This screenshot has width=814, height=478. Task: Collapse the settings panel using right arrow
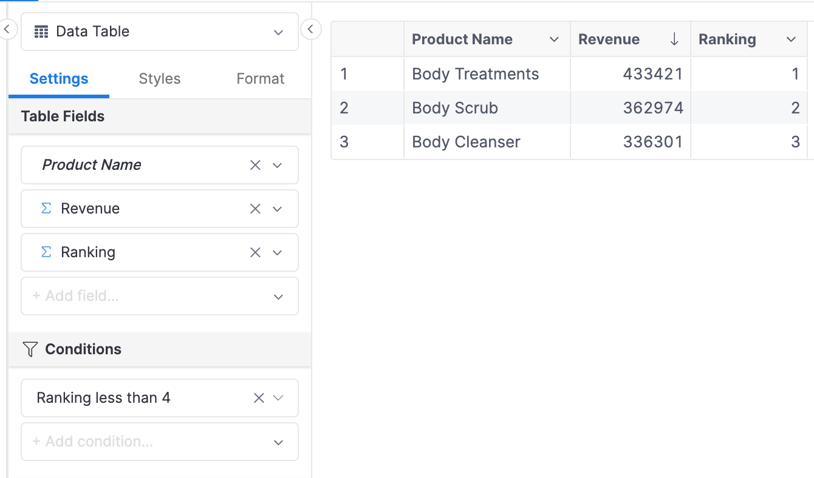click(x=310, y=29)
